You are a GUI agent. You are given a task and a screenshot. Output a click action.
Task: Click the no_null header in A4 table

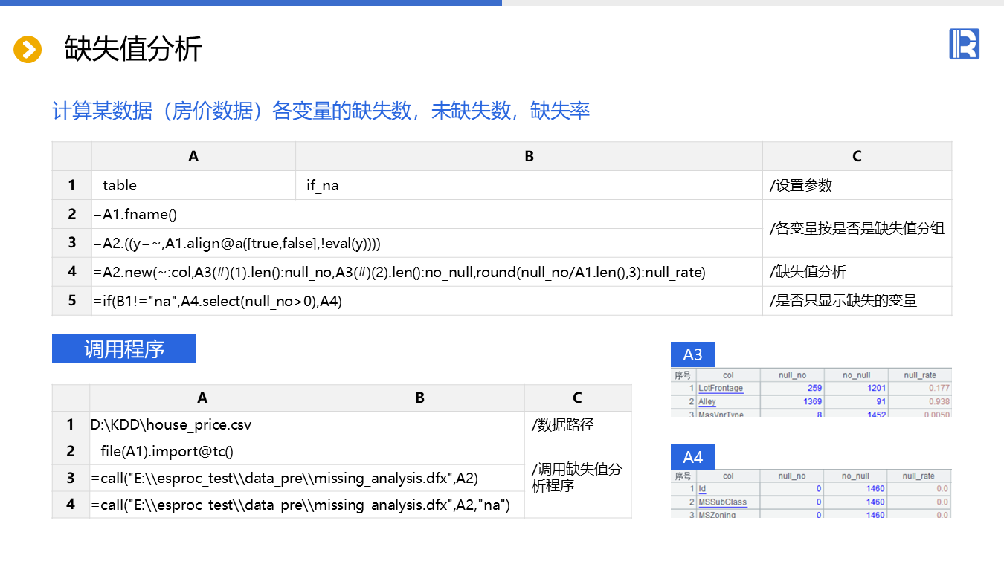(x=855, y=476)
